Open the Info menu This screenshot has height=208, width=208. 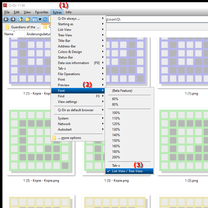click(69, 12)
